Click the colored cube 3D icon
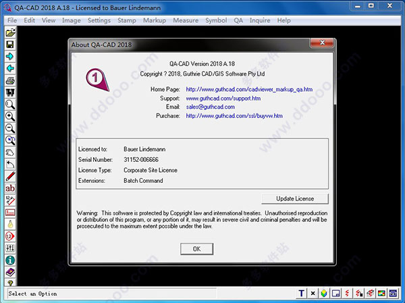This screenshot has height=303, width=405. 324,293
